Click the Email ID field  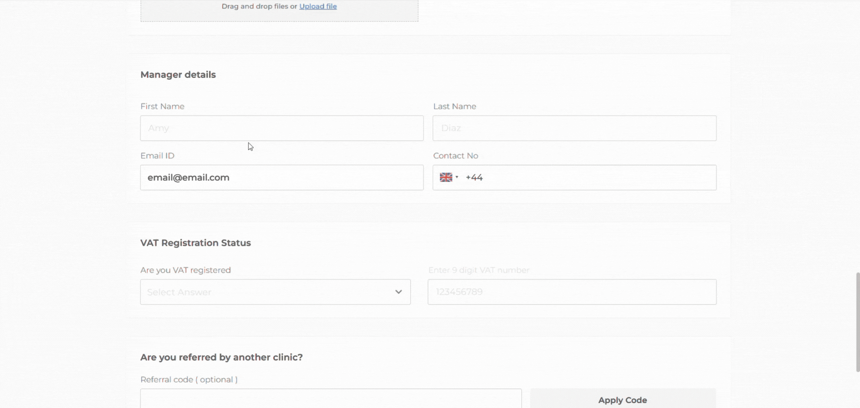coord(282,177)
